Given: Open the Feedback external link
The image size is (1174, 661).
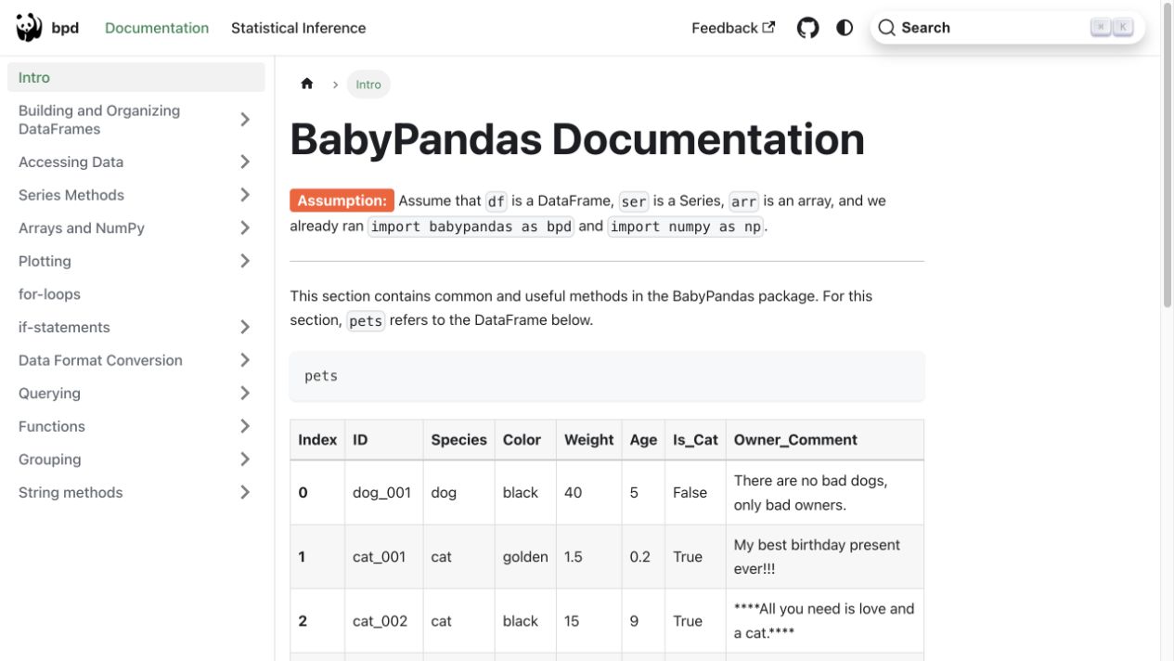Looking at the screenshot, I should pyautogui.click(x=733, y=28).
